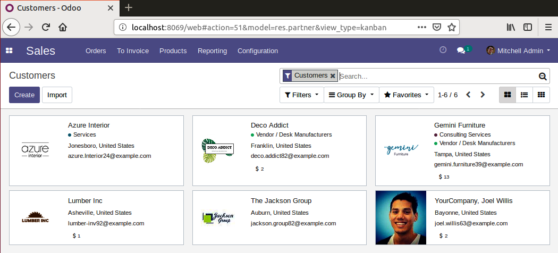558x253 pixels.
Task: Switch to the third grid view icon
Action: click(x=542, y=95)
